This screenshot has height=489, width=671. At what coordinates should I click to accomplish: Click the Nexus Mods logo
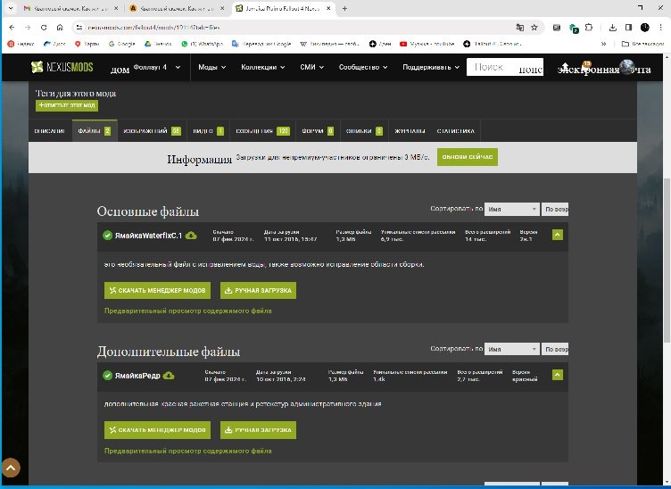pos(61,68)
